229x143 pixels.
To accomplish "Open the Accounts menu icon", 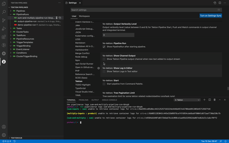I will click(x=4, y=127).
